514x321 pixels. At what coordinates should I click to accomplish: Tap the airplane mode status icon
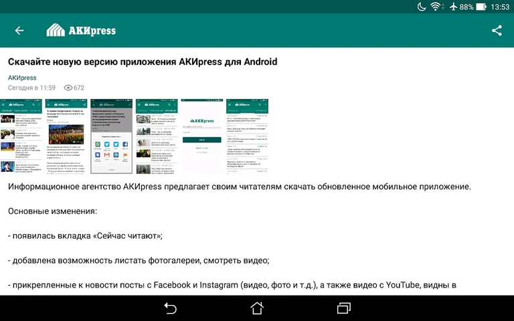[x=453, y=7]
